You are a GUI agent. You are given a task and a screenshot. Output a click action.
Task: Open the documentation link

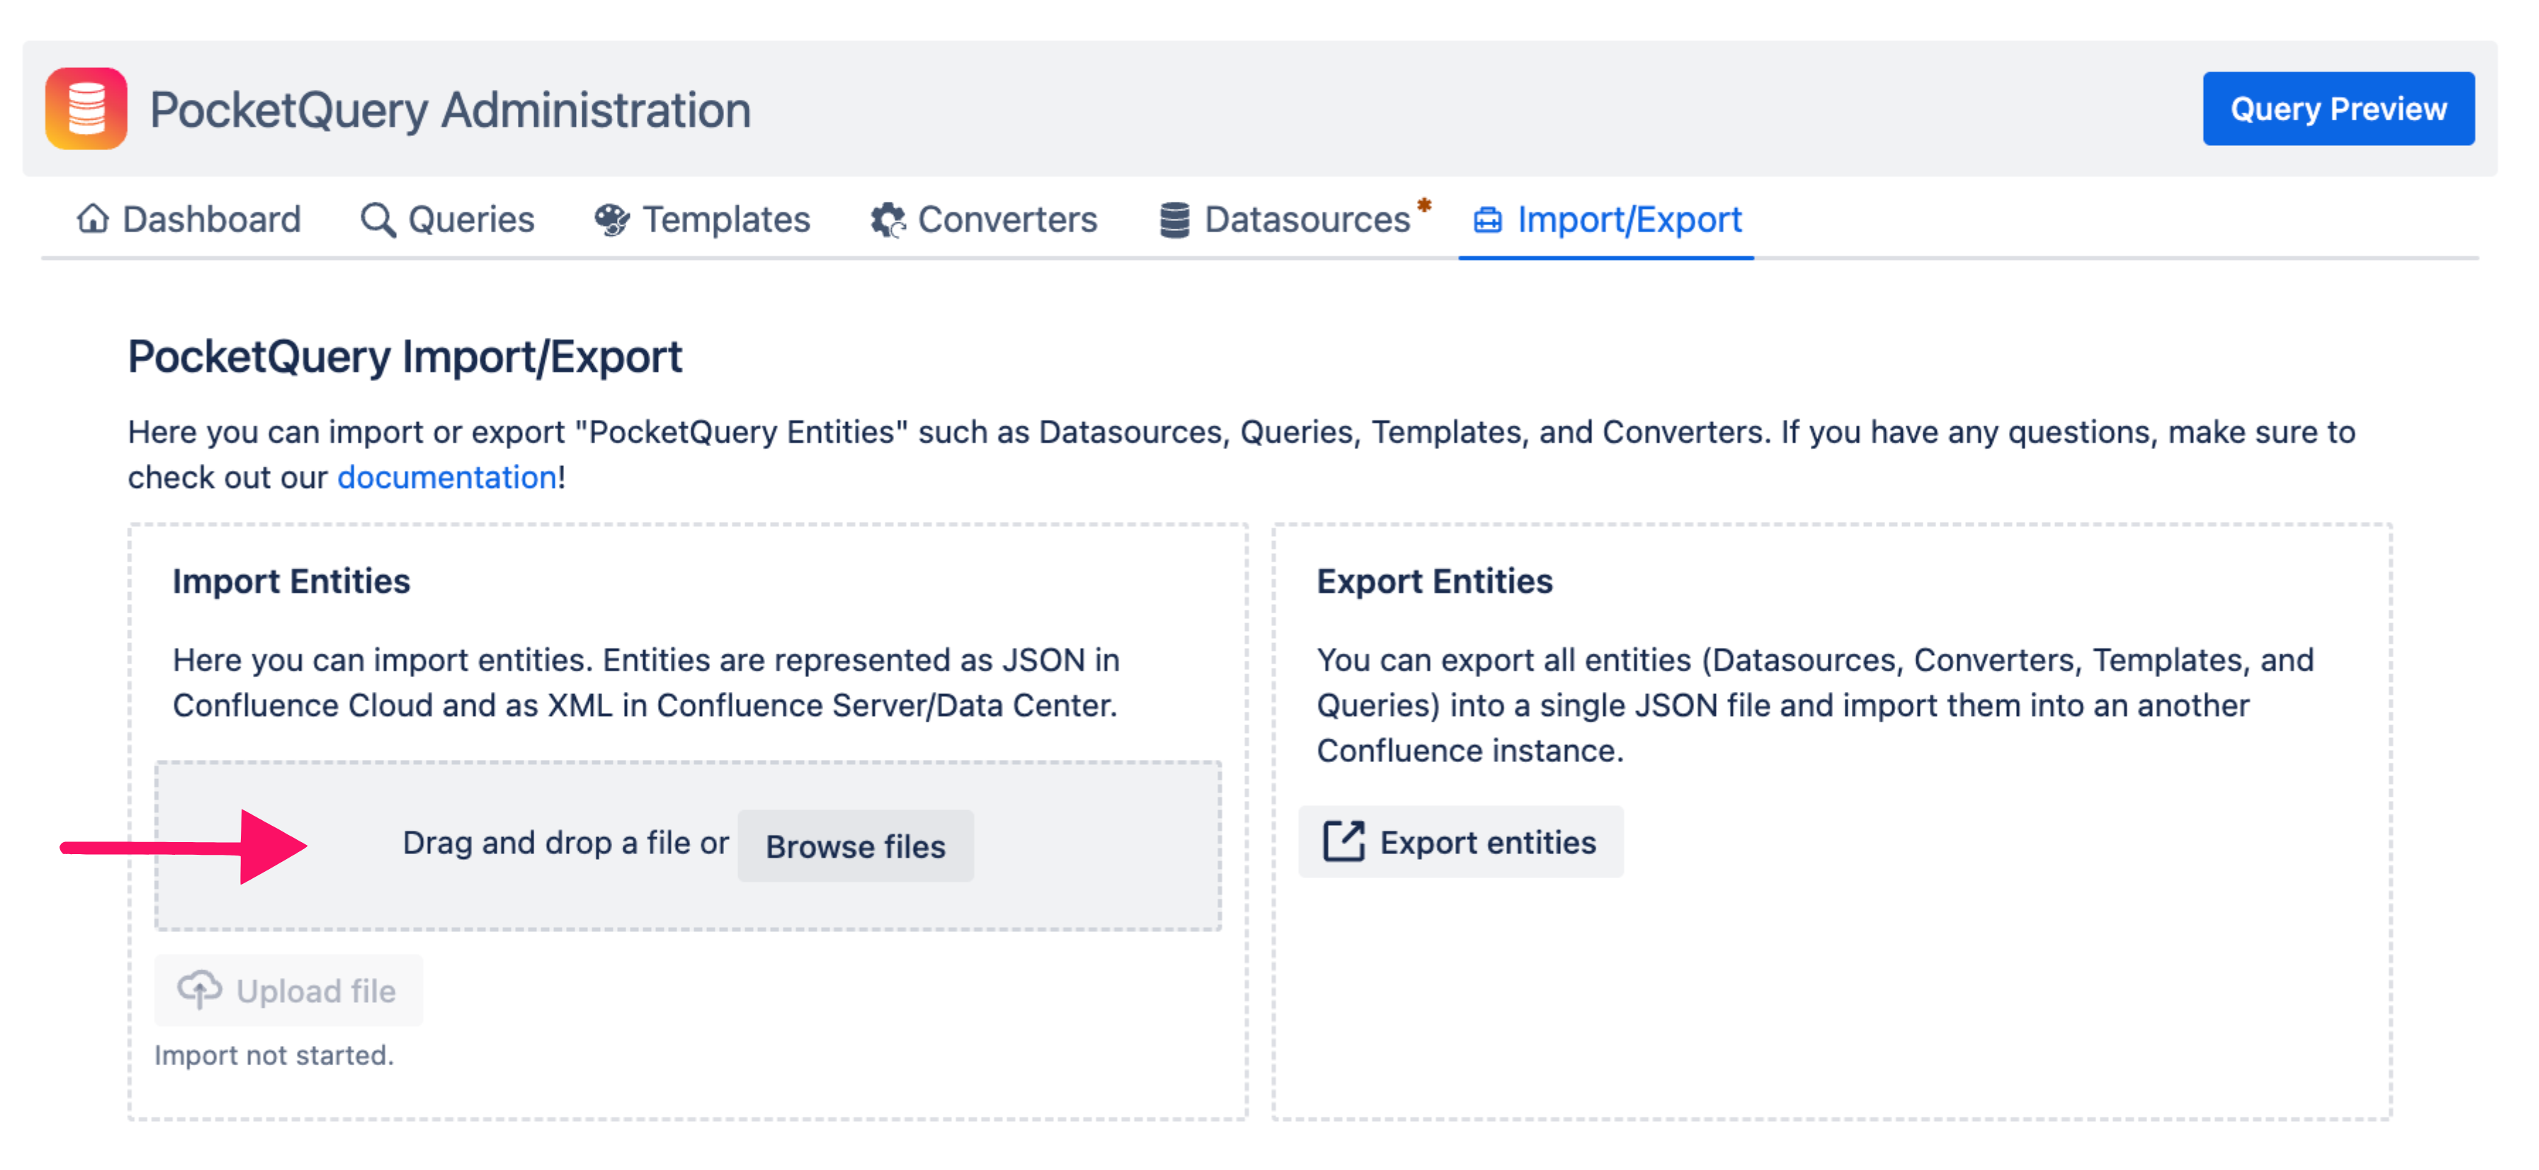446,477
